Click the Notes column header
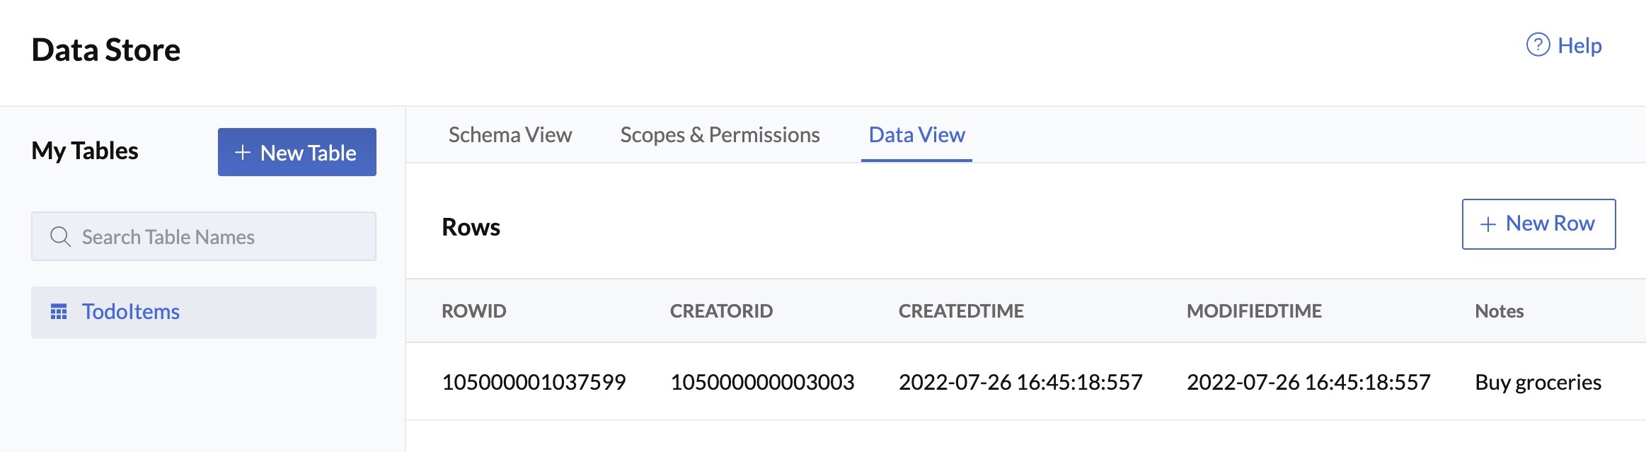Image resolution: width=1646 pixels, height=452 pixels. click(x=1497, y=311)
